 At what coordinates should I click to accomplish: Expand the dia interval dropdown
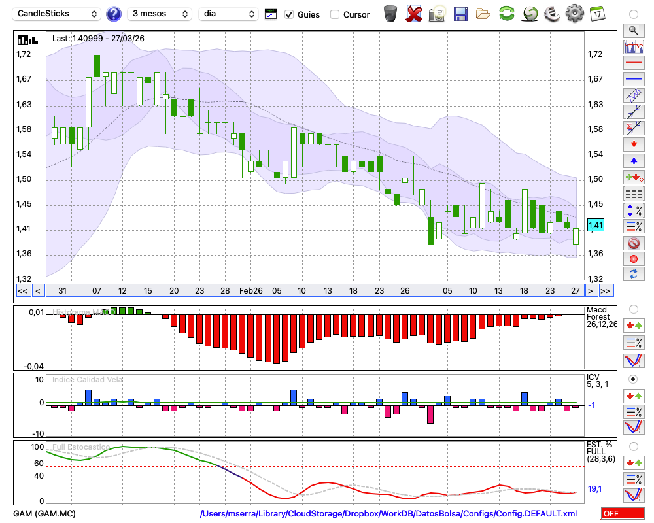228,14
